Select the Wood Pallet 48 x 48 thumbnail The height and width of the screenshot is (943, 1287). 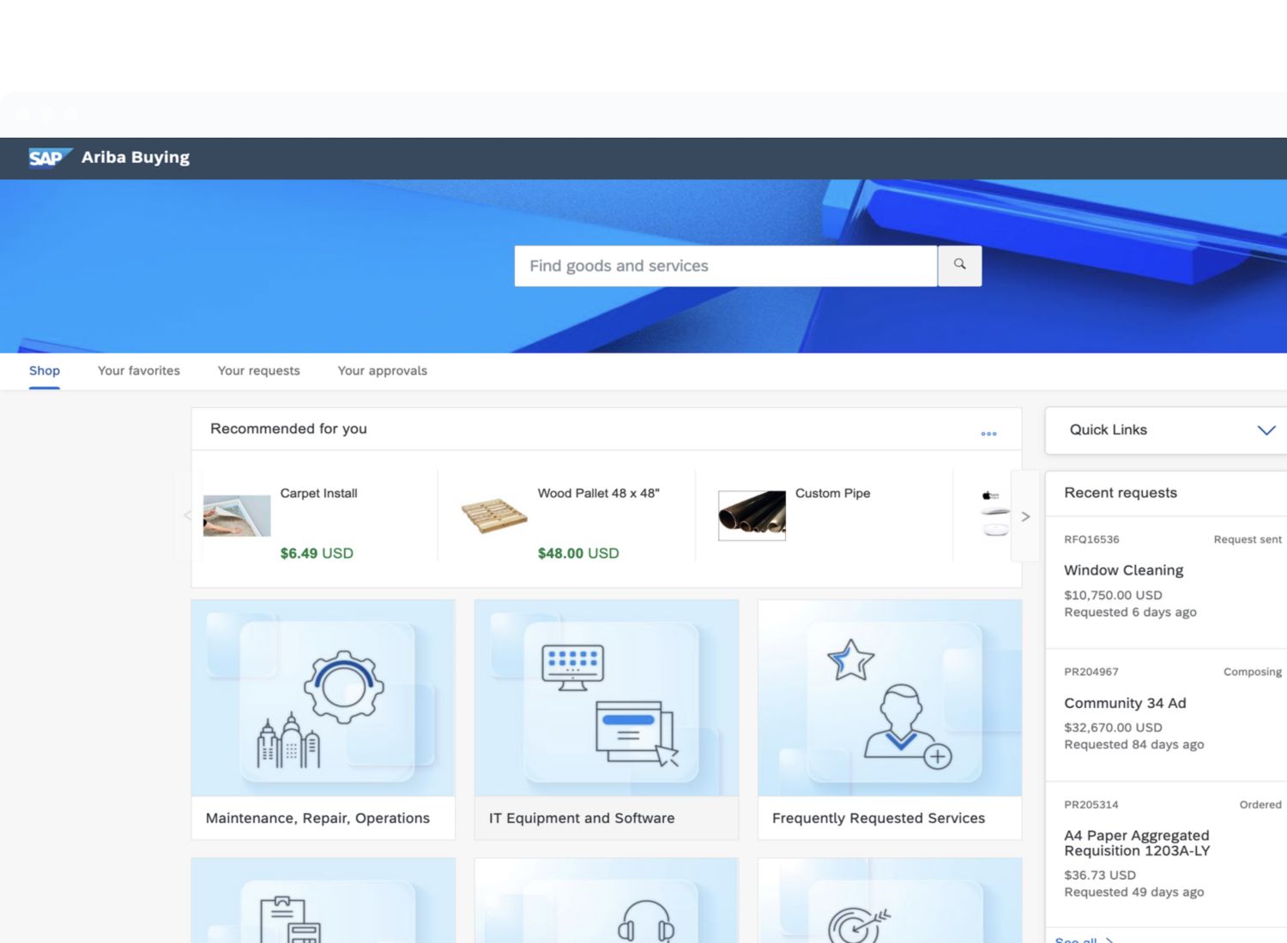494,515
